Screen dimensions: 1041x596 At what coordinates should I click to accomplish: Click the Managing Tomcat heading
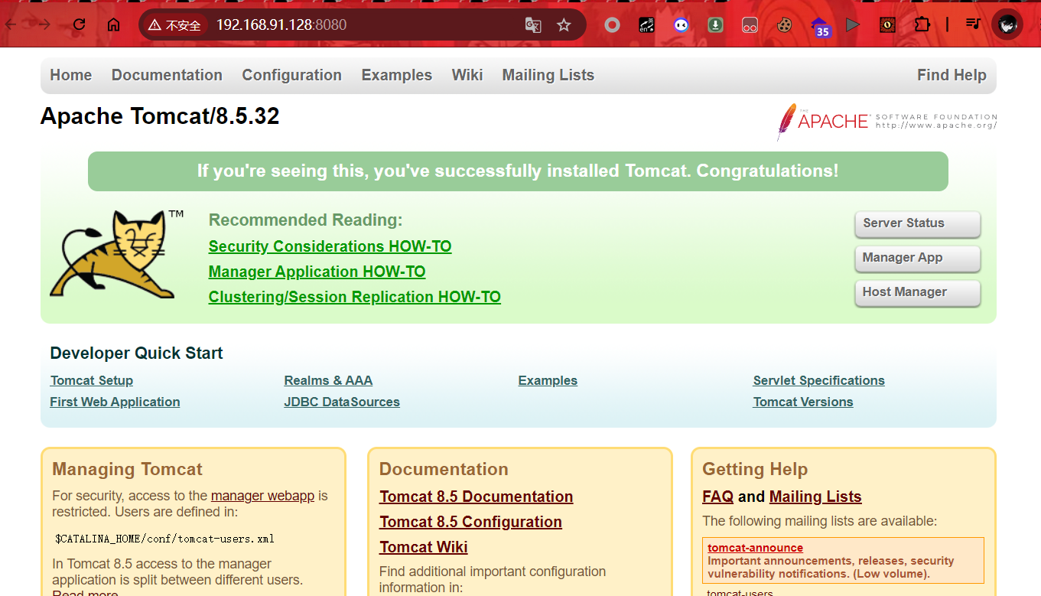pyautogui.click(x=127, y=469)
